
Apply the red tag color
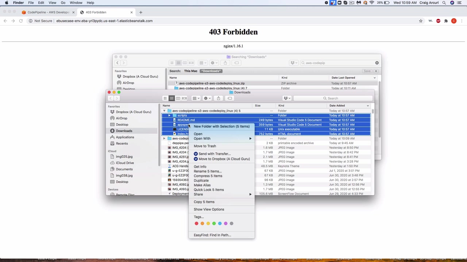pos(196,223)
